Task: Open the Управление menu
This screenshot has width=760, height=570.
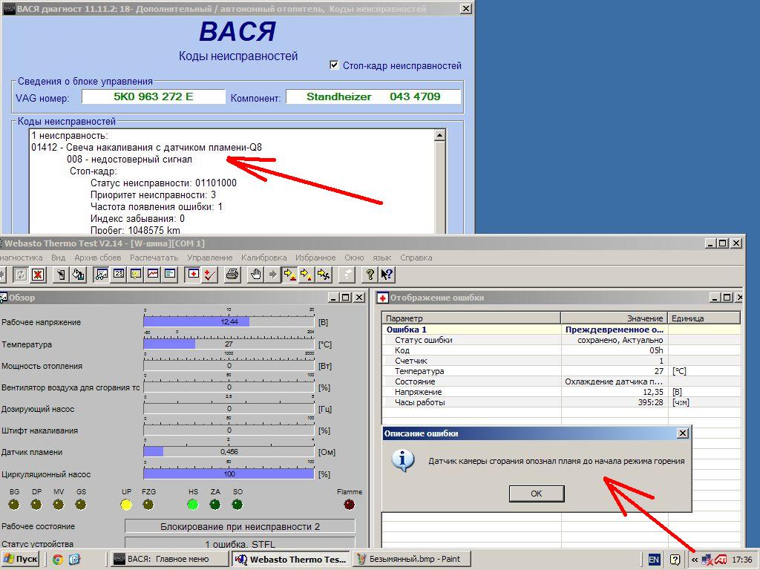Action: (x=210, y=258)
